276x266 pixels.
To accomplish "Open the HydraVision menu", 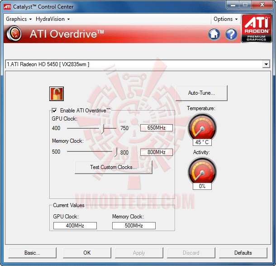I will pyautogui.click(x=52, y=19).
